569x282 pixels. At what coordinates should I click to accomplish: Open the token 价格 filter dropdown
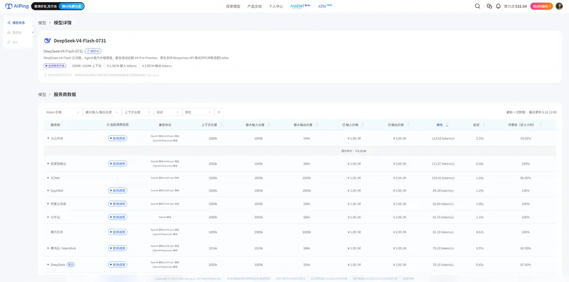click(63, 113)
